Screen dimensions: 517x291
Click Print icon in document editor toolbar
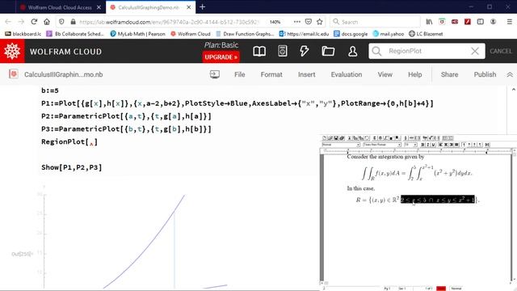click(342, 138)
